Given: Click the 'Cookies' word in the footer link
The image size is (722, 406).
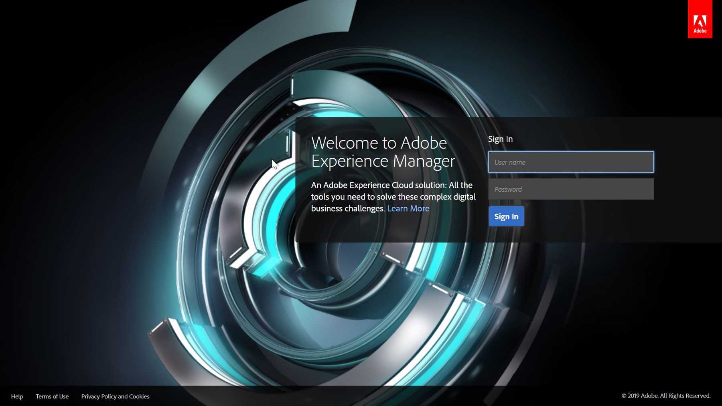Looking at the screenshot, I should pos(139,396).
